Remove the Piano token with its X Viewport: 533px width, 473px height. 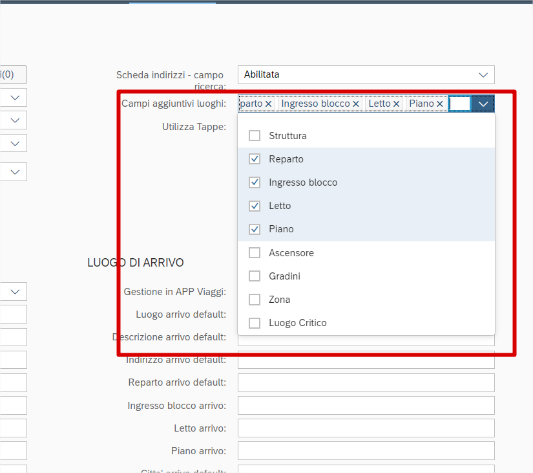click(x=439, y=104)
